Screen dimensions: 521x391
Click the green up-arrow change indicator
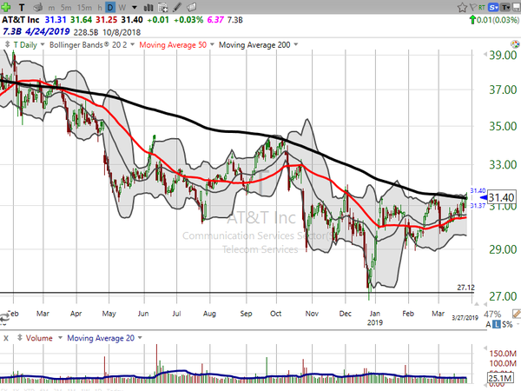point(472,20)
